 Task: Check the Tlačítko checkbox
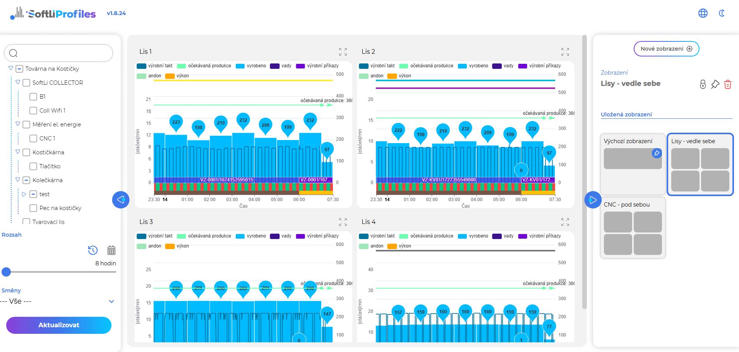coord(33,166)
